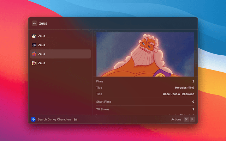226x141 pixels.
Task: Select the first Zeus entry label in list
Action: [x=42, y=36]
